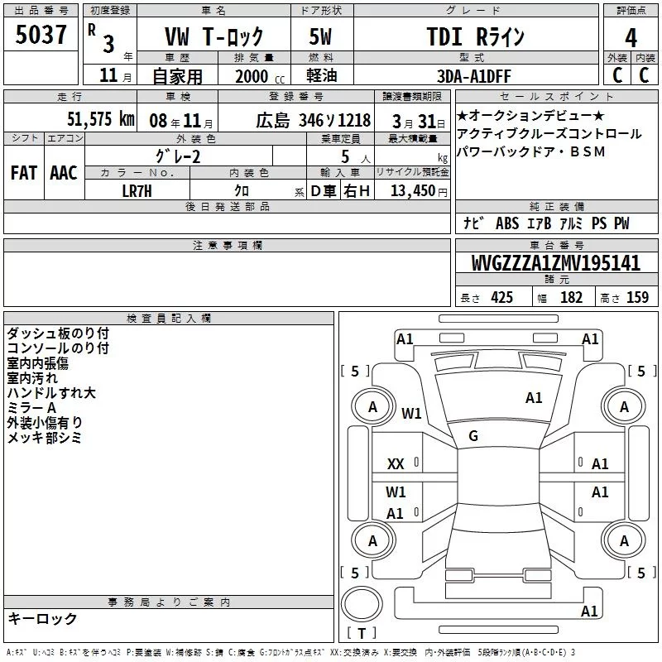Click the キーロック office notice text
The image size is (662, 662).
click(x=43, y=619)
